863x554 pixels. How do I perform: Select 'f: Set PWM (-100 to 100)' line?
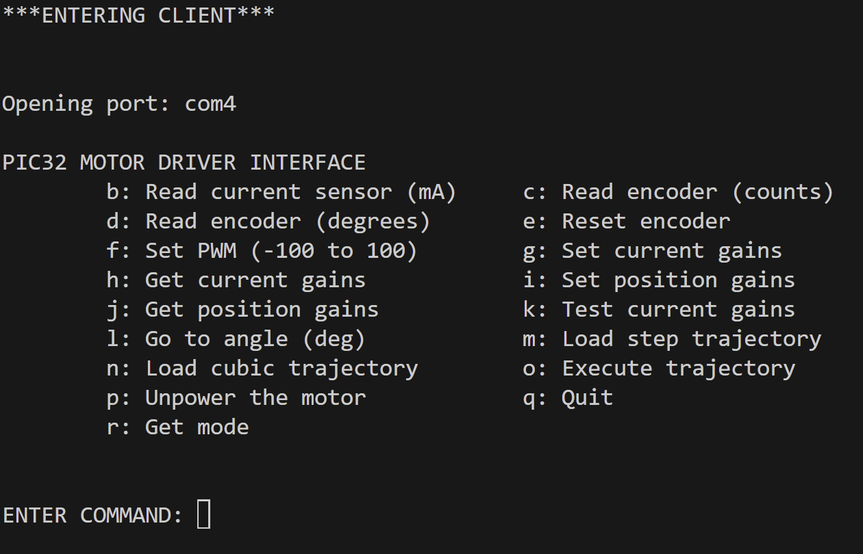click(262, 251)
